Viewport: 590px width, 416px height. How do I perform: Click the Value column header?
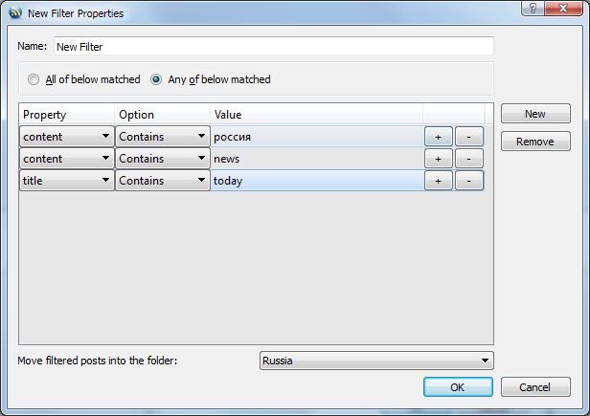(316, 115)
